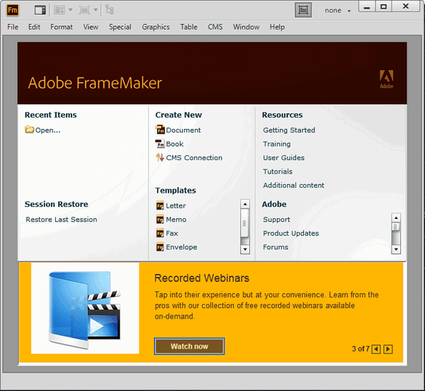
Task: Click the Document icon under Create New
Action: coord(160,130)
